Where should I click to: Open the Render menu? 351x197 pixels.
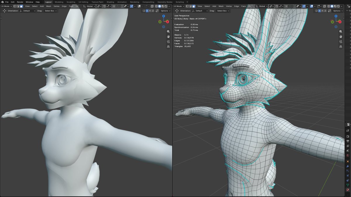tap(20, 2)
